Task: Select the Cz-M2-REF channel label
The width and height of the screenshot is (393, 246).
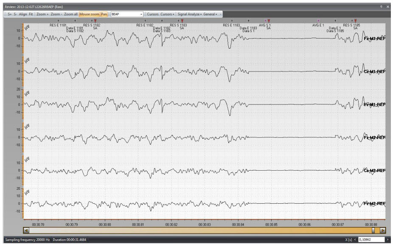Action: click(374, 171)
